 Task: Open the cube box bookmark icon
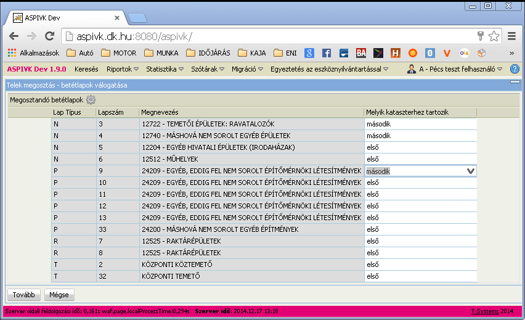(x=481, y=53)
